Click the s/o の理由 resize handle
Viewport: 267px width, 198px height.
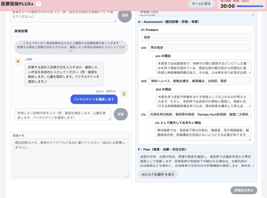tap(250, 72)
